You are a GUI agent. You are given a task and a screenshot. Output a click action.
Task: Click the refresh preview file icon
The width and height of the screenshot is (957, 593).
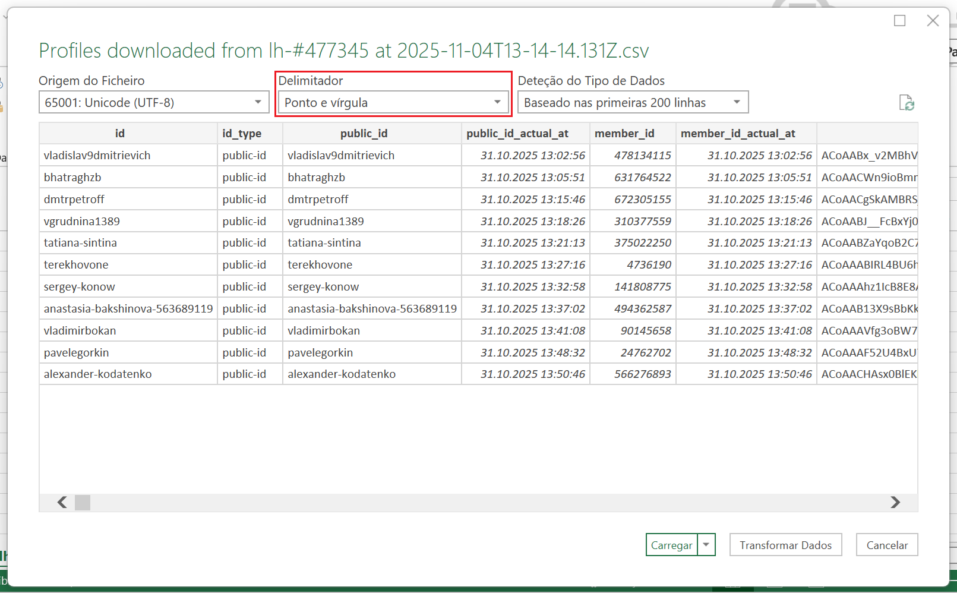coord(906,103)
